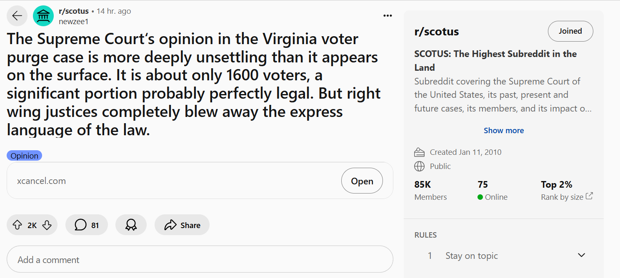Select the Opinion post flair tag

pyautogui.click(x=25, y=156)
